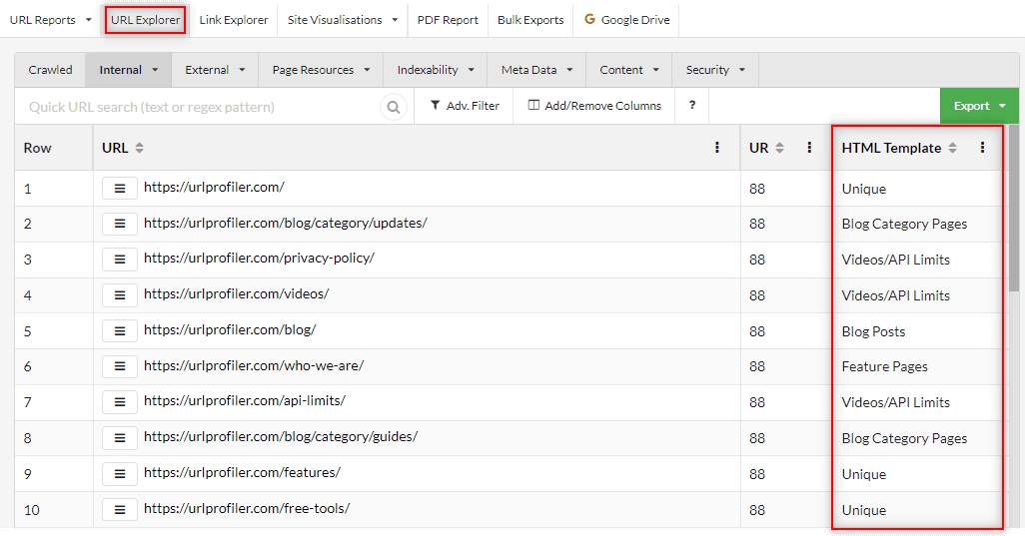
Task: Select 'Videos/API Limits' in row 7
Action: click(895, 403)
